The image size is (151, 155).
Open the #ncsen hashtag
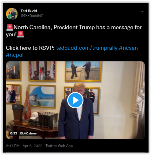[x=128, y=48]
